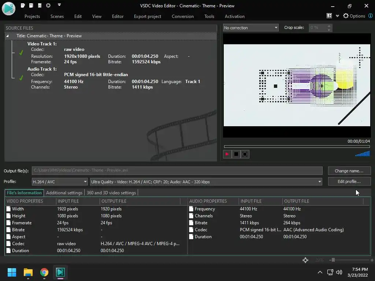The width and height of the screenshot is (375, 281).
Task: Click the output file path field
Action: point(177,171)
